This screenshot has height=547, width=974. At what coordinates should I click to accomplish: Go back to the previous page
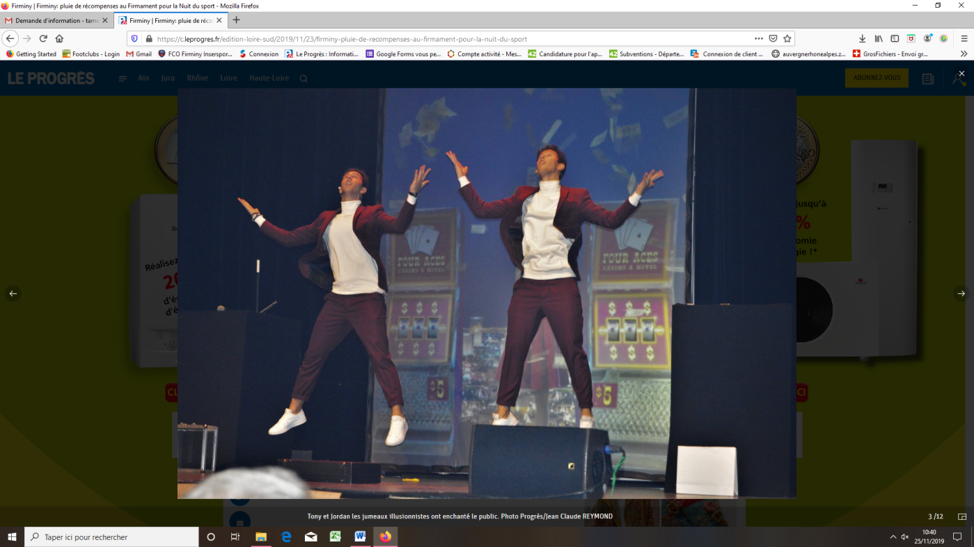coord(10,39)
